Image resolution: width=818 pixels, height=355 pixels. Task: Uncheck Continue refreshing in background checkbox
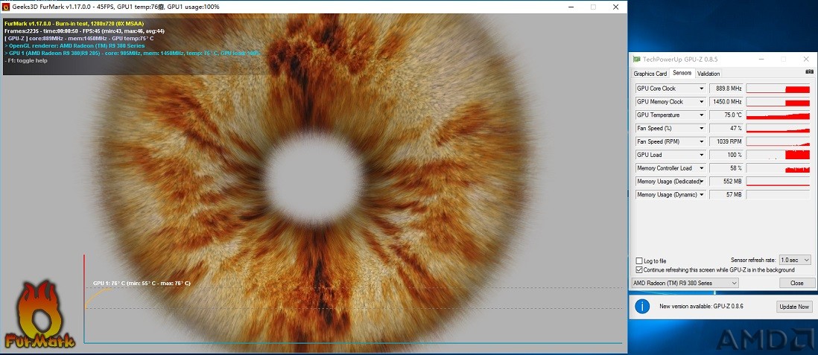(639, 270)
